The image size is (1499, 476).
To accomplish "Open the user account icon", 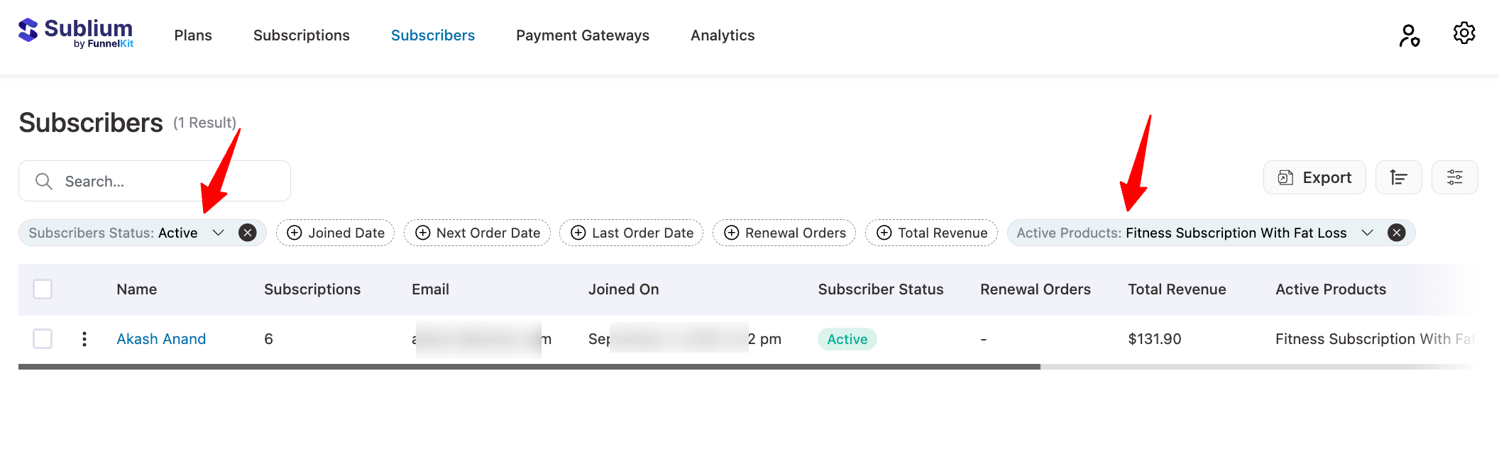I will point(1409,35).
